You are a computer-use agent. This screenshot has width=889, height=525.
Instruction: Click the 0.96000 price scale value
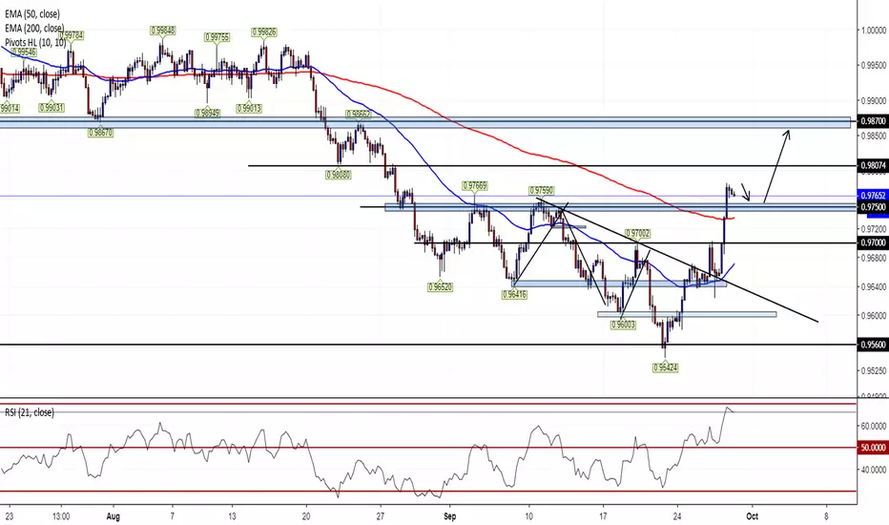874,316
